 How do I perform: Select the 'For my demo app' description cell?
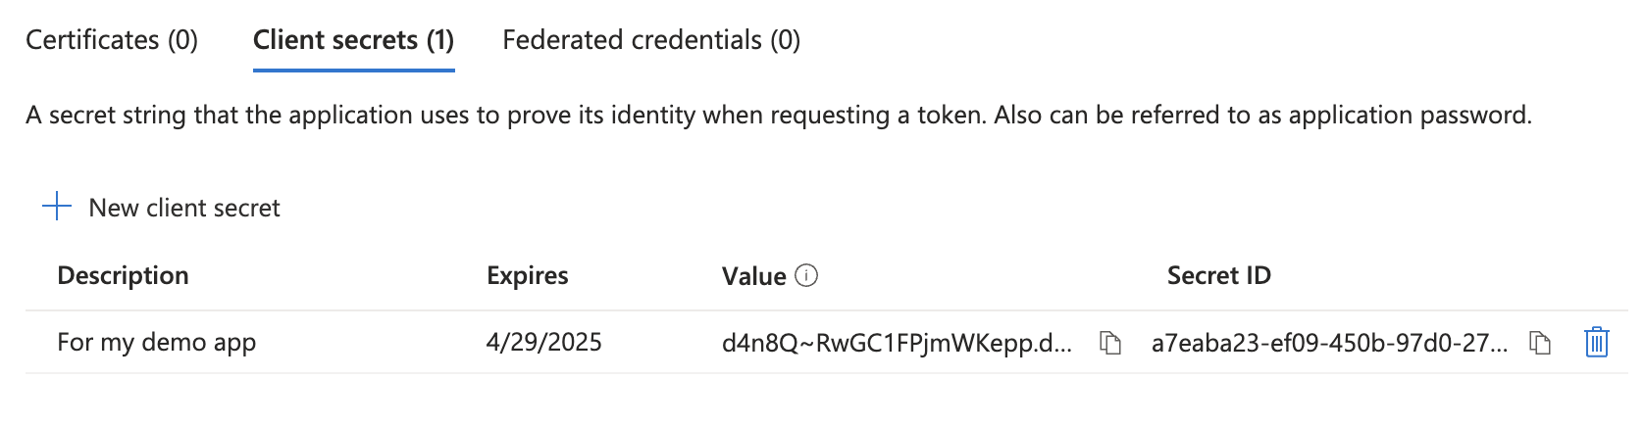(x=156, y=343)
